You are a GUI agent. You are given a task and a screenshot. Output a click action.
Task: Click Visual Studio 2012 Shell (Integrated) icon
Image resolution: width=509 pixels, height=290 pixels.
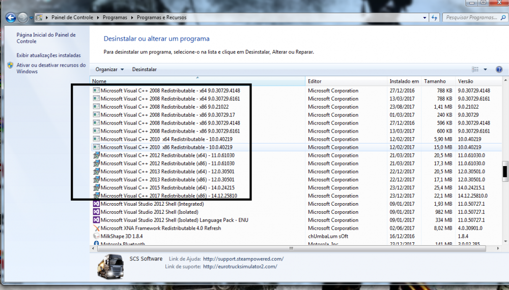coord(96,204)
